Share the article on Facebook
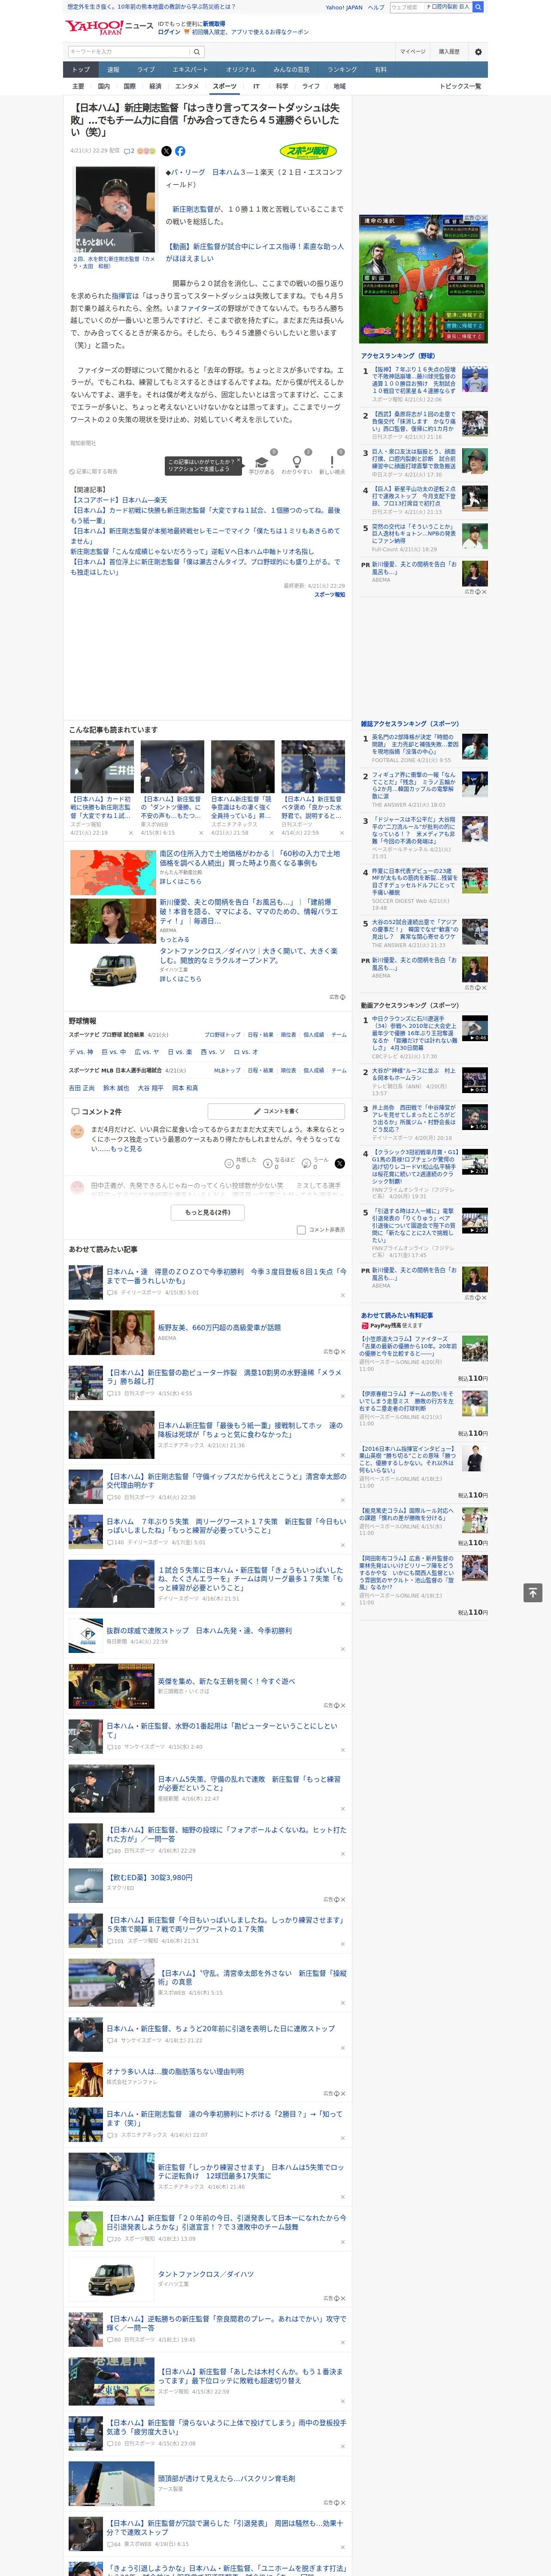Screen dimensions: 551x2576 tap(180, 151)
